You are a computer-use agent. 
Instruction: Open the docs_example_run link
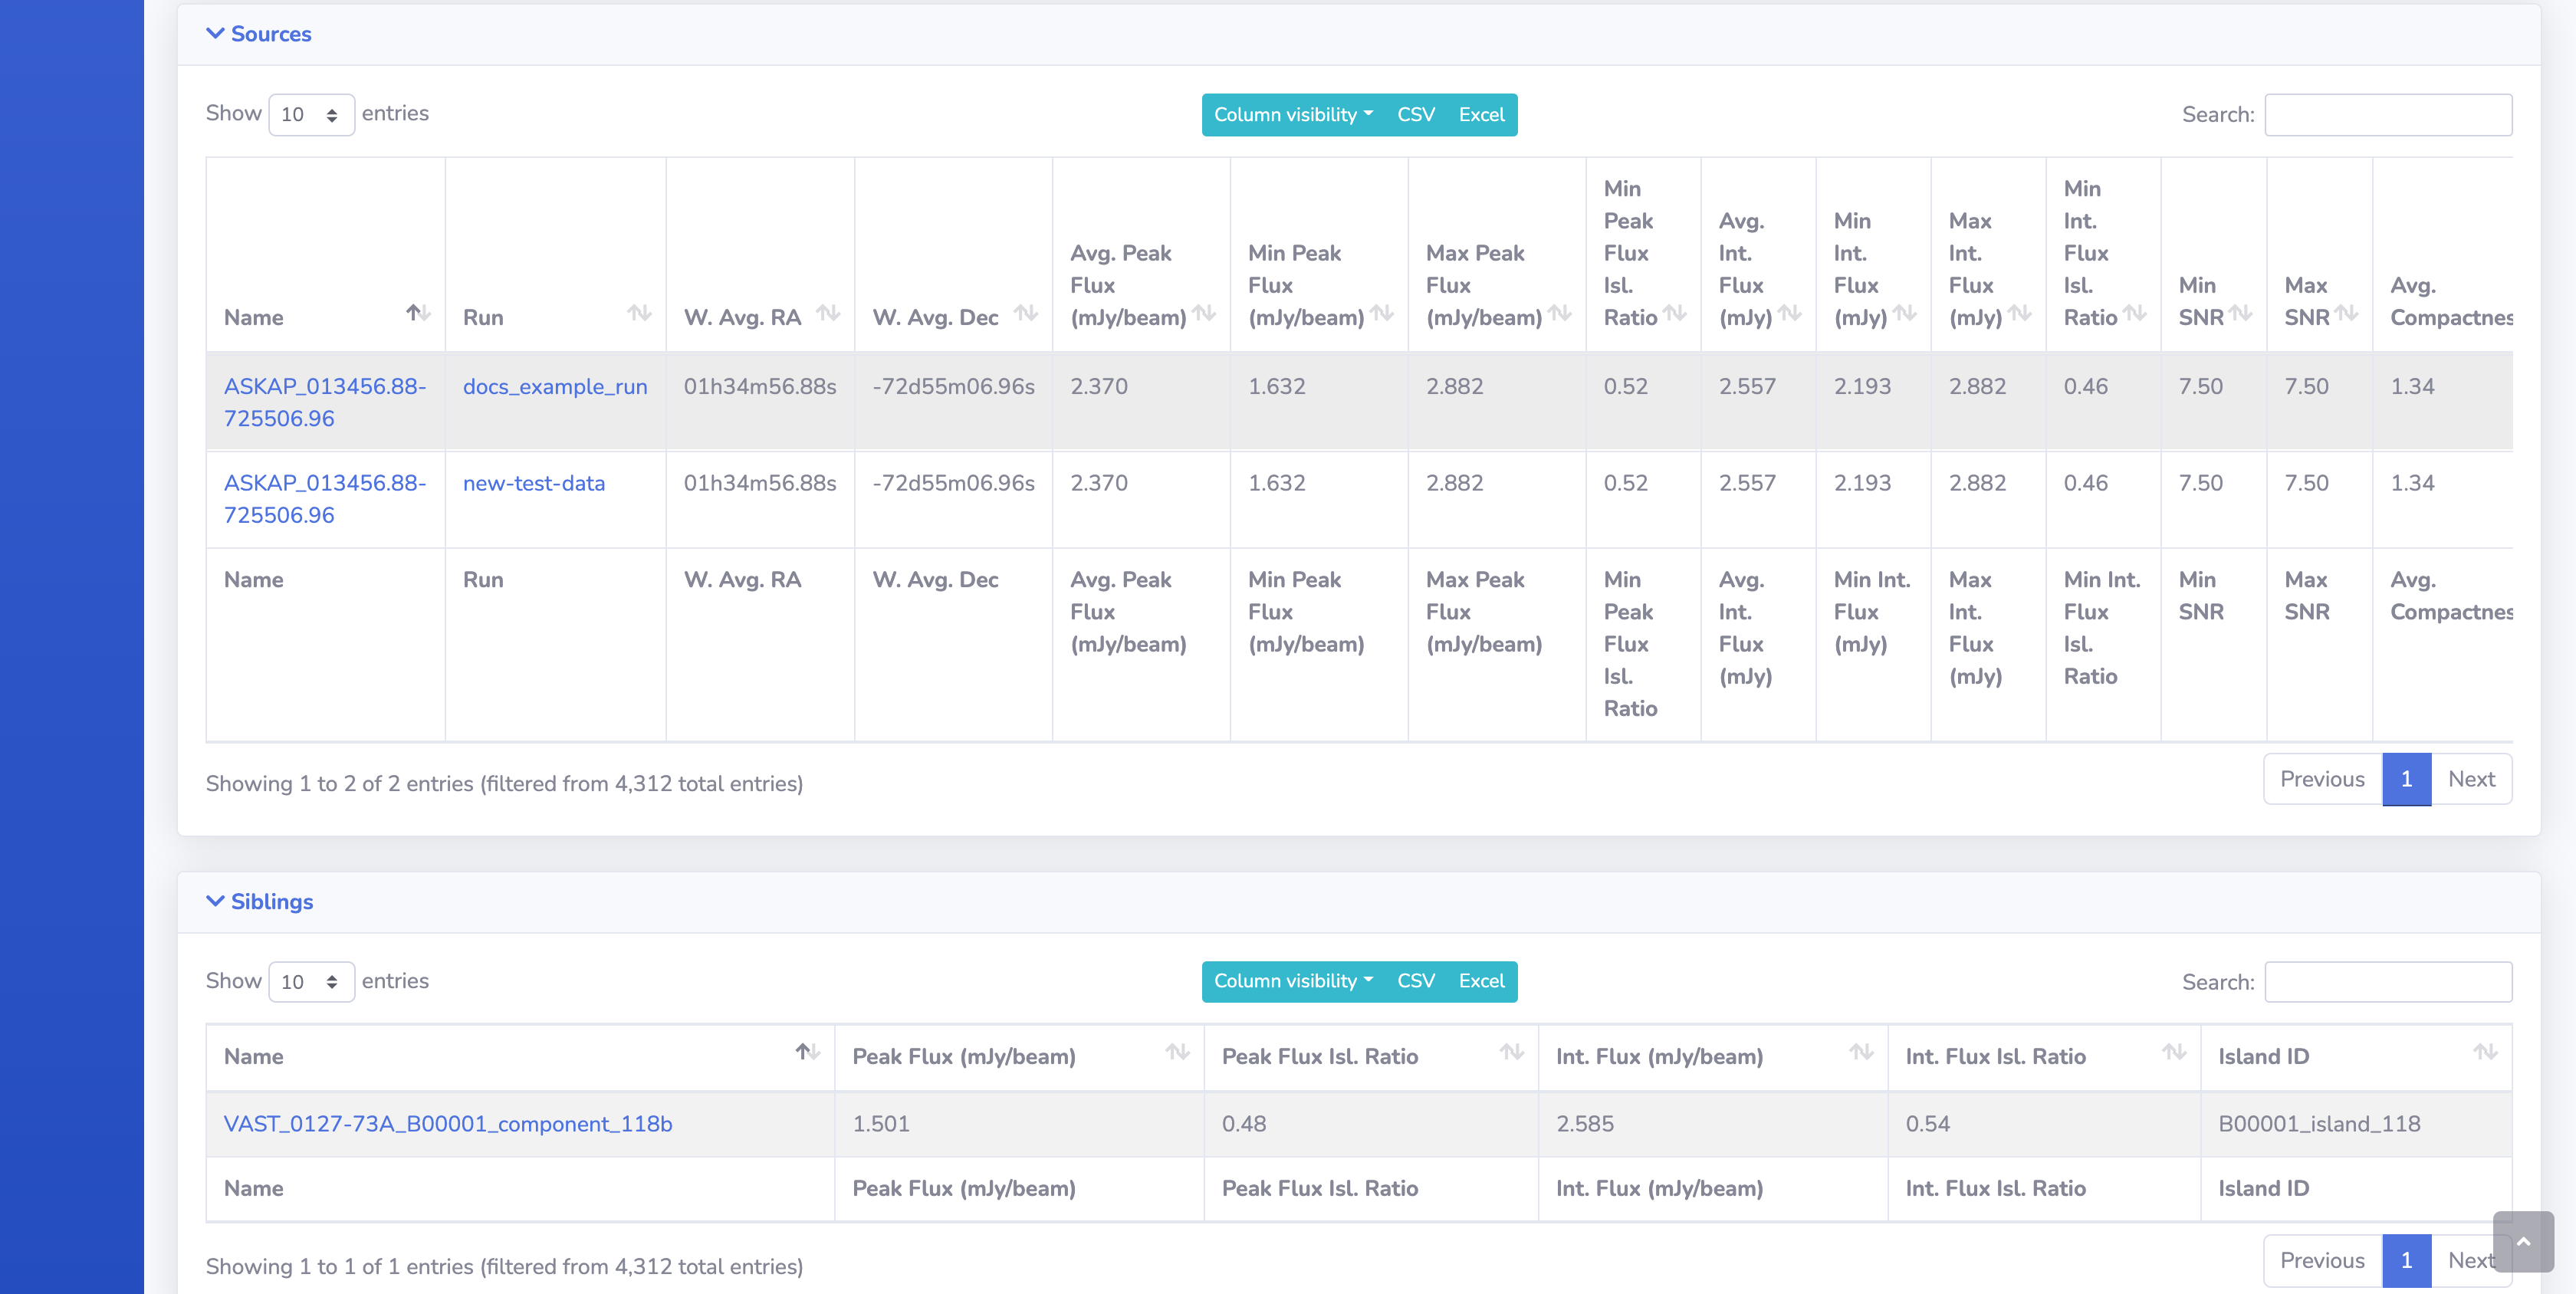[555, 386]
